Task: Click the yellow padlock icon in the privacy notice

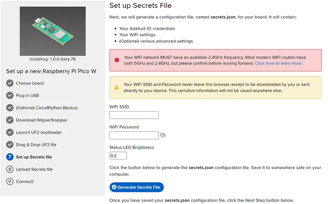Action: [x=116, y=87]
